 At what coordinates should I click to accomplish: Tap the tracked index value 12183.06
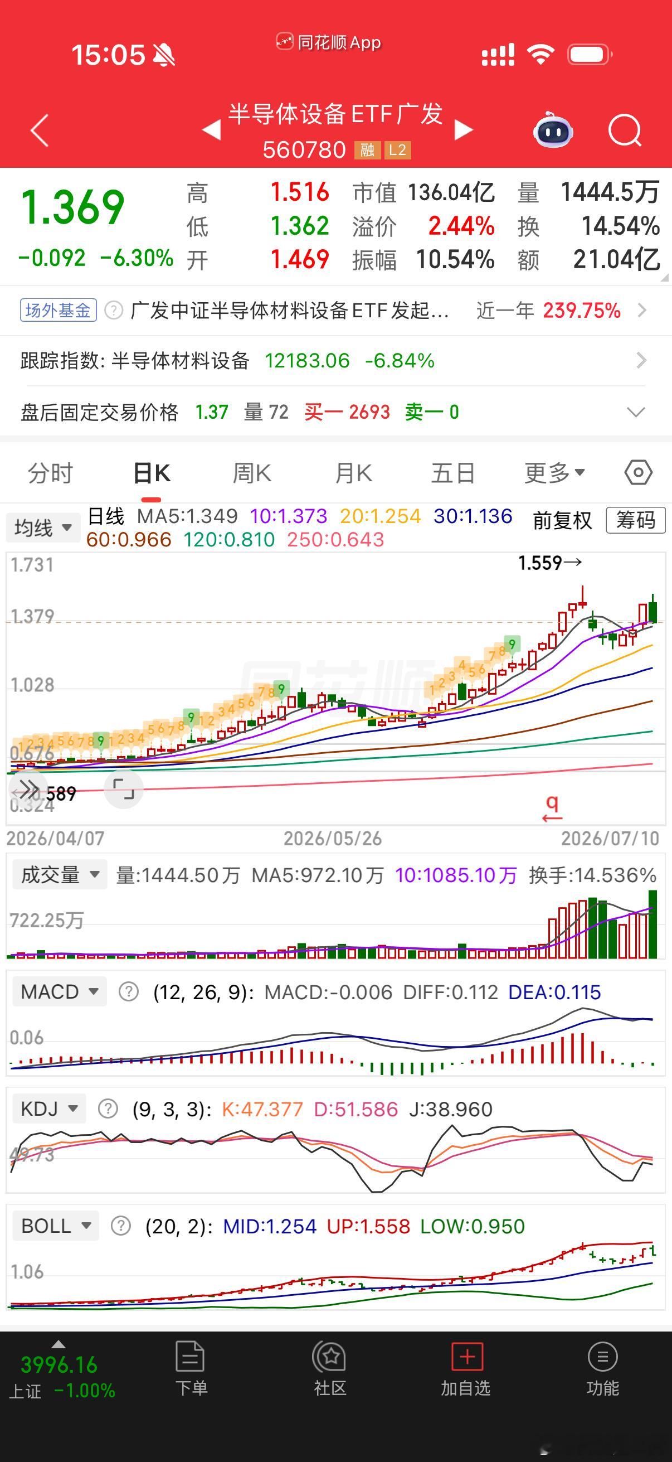pos(308,360)
